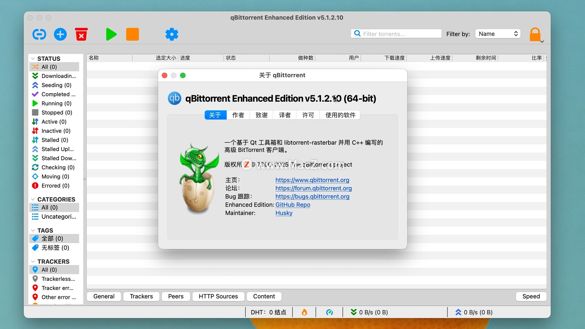Collapse the STATUS section
The image size is (585, 329).
click(33, 58)
